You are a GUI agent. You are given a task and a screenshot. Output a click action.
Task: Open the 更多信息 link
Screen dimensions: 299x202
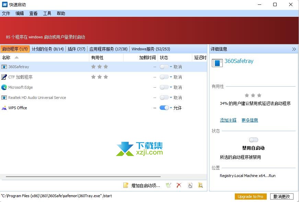(250, 120)
